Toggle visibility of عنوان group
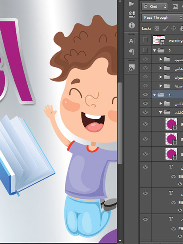The width and height of the screenshot is (183, 244). [x=145, y=77]
